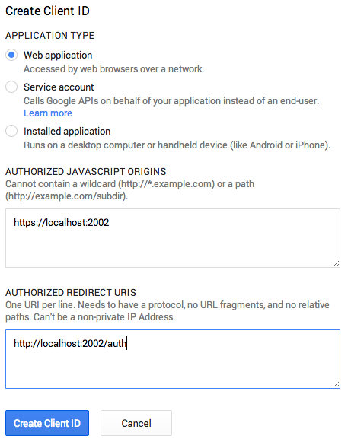Viewport: 348px width, 442px height.
Task: Select the Web application radio button
Action: click(x=11, y=55)
